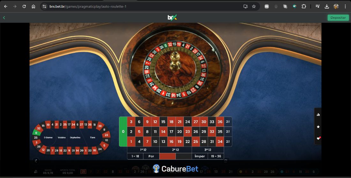Reload the page with refresh icon
Viewport: 351px width, 178px height.
(24, 6)
